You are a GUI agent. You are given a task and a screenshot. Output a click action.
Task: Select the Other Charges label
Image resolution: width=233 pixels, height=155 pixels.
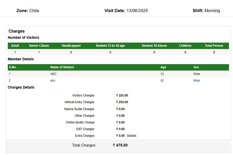coord(84,116)
